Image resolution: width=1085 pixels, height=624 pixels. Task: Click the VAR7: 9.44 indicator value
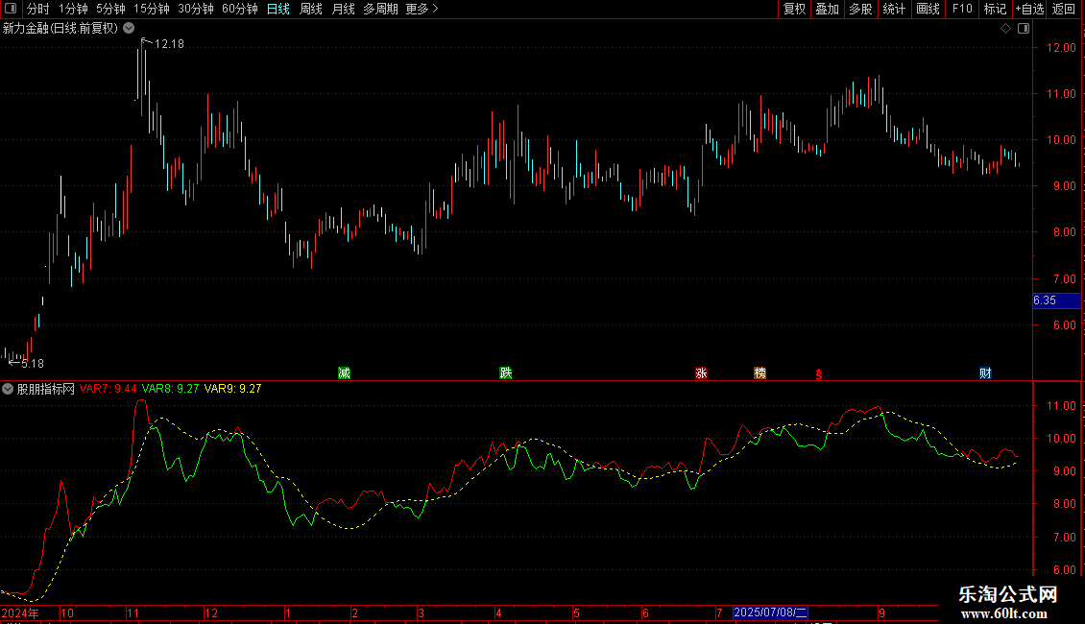tap(108, 389)
